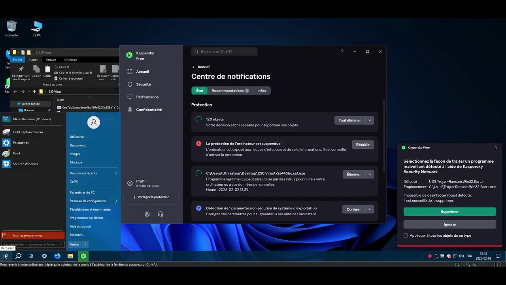Expand the Corriger dropdown arrow

pyautogui.click(x=370, y=209)
